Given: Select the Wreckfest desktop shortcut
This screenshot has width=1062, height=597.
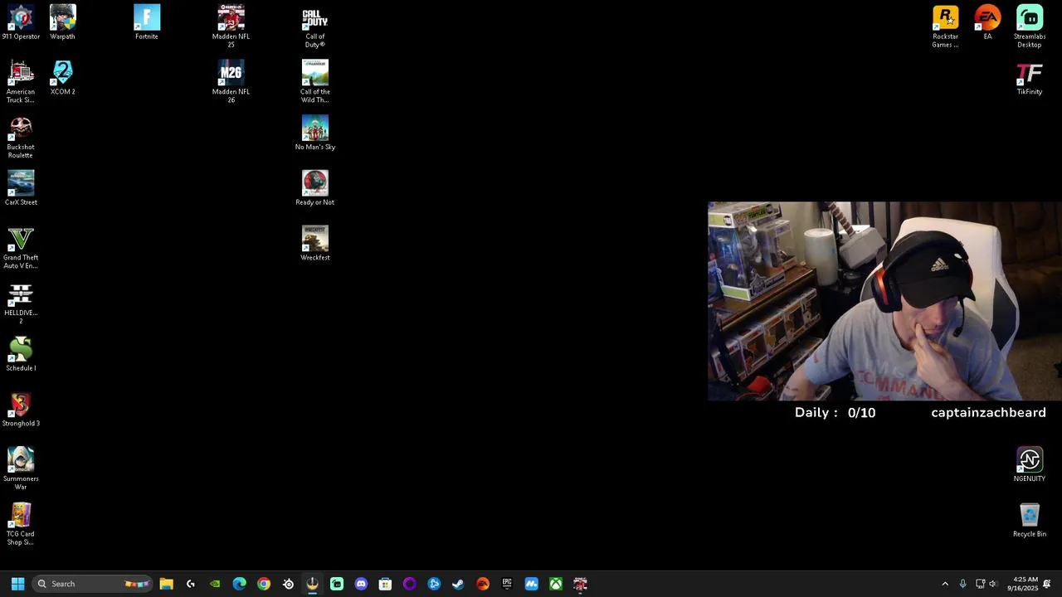Looking at the screenshot, I should 315,244.
